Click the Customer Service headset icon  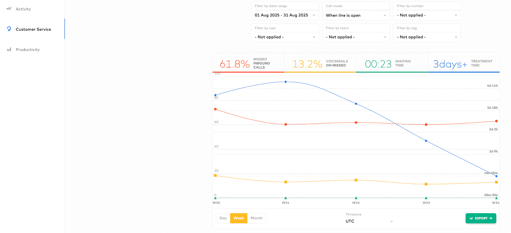(x=9, y=29)
